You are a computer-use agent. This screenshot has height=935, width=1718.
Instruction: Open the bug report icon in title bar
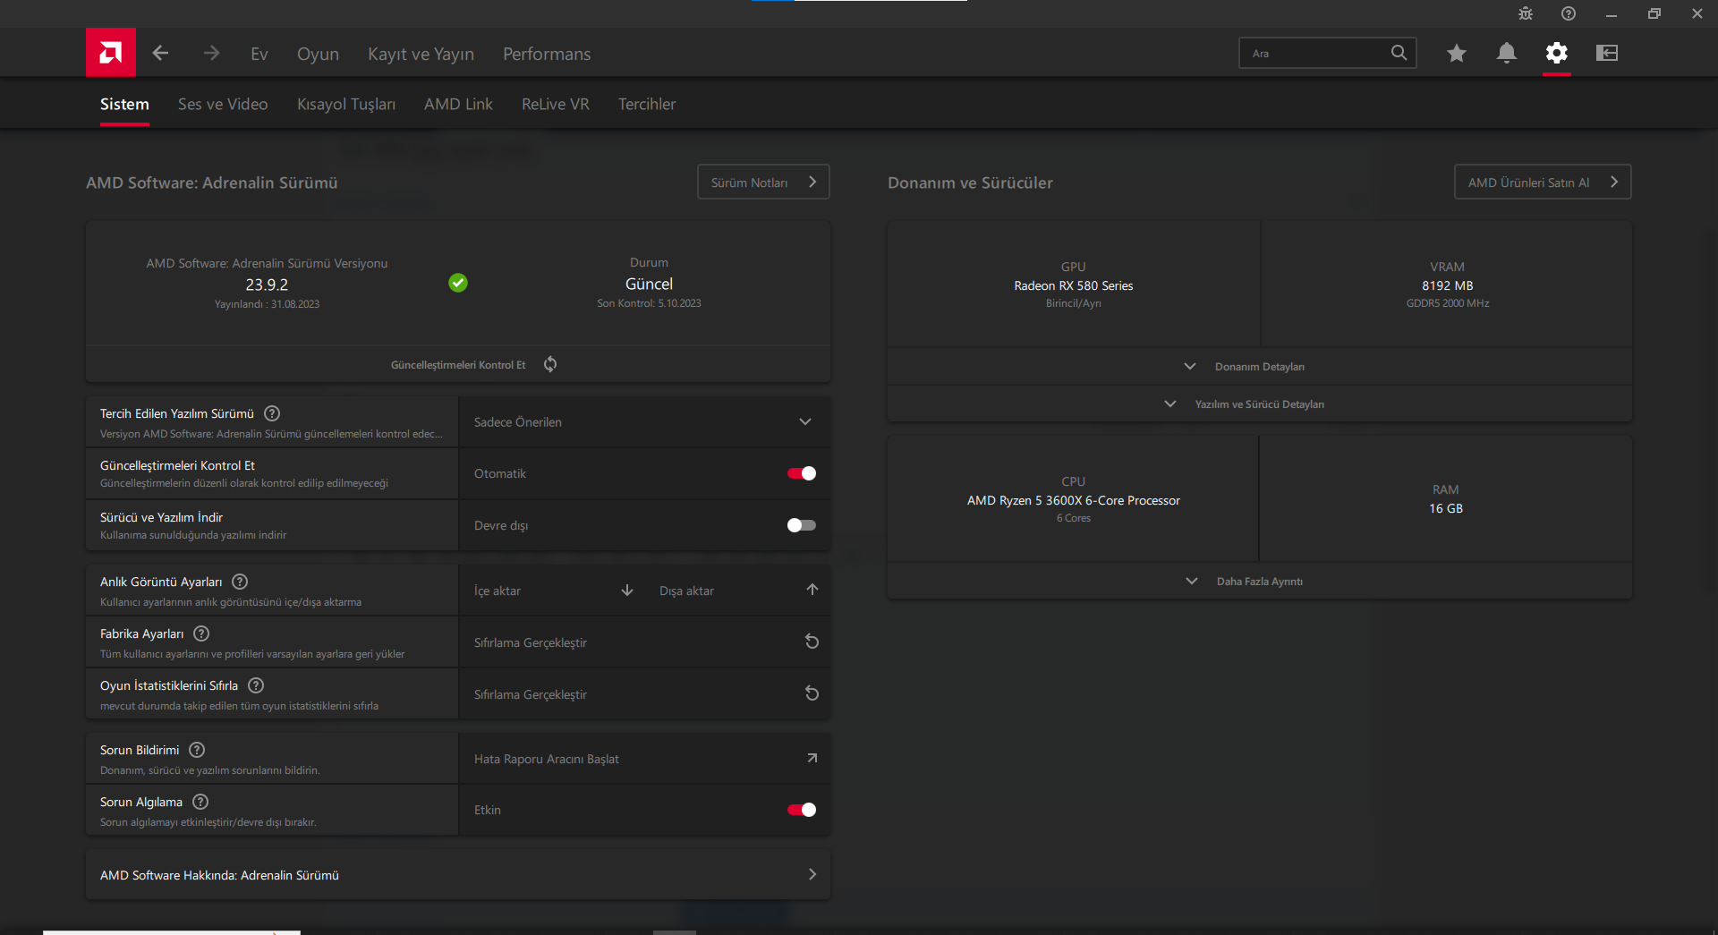click(x=1526, y=13)
